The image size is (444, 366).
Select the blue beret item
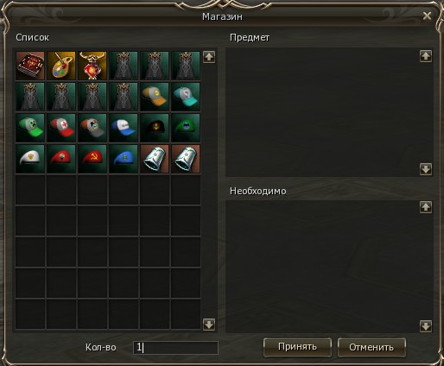(124, 159)
